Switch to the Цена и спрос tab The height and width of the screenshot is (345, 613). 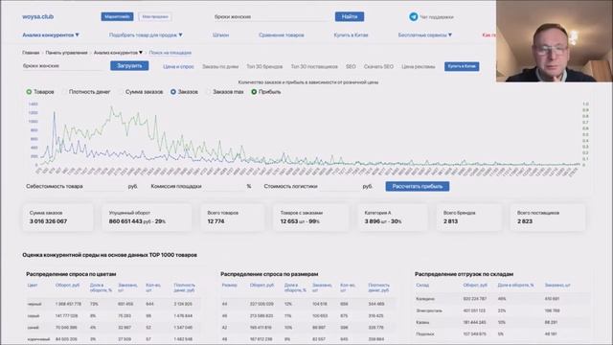(178, 66)
